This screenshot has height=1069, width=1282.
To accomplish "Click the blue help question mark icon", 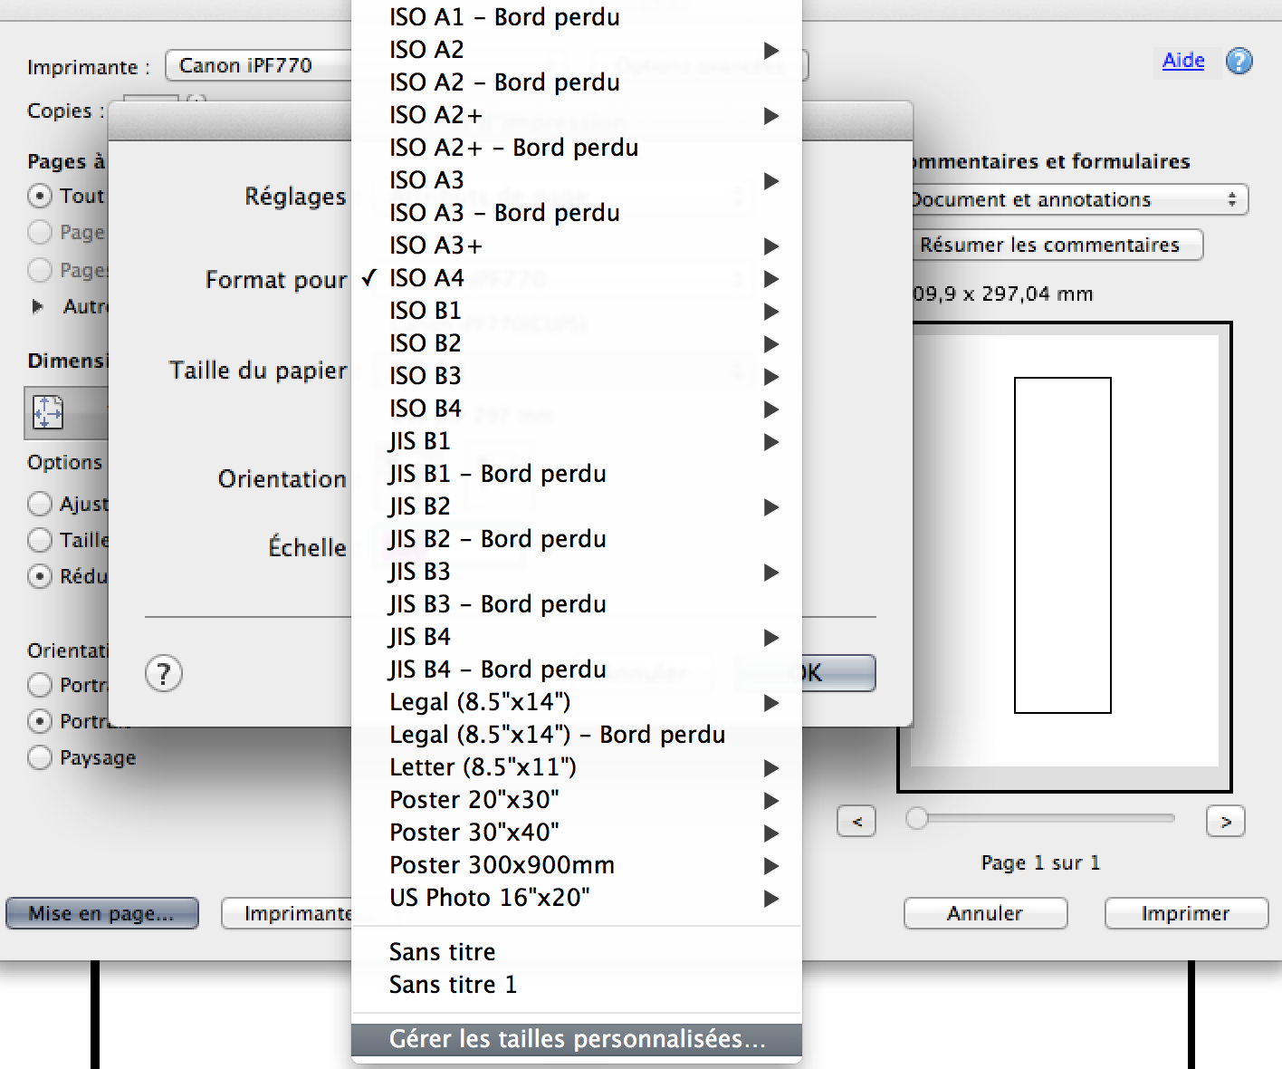I will point(1239,62).
